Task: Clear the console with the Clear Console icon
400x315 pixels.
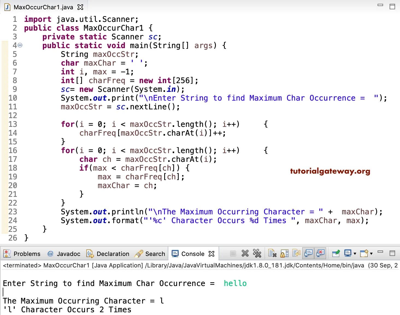Action: (272, 253)
